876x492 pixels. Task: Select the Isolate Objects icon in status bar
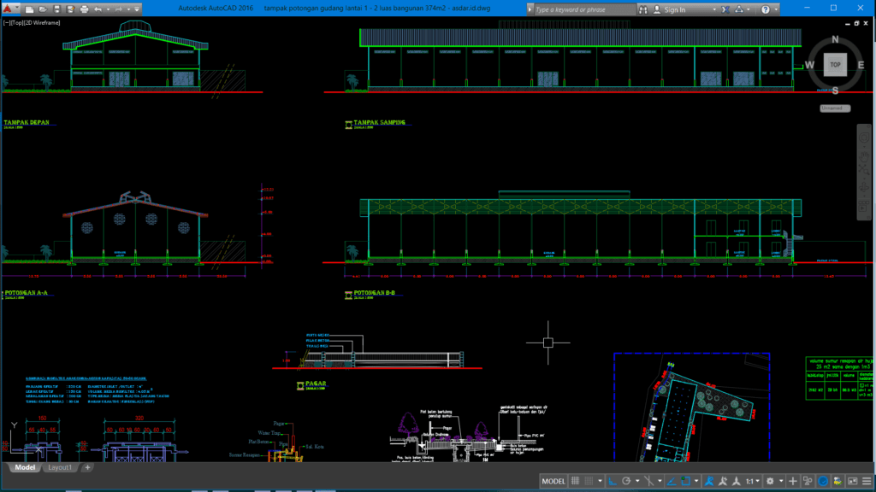pos(807,481)
